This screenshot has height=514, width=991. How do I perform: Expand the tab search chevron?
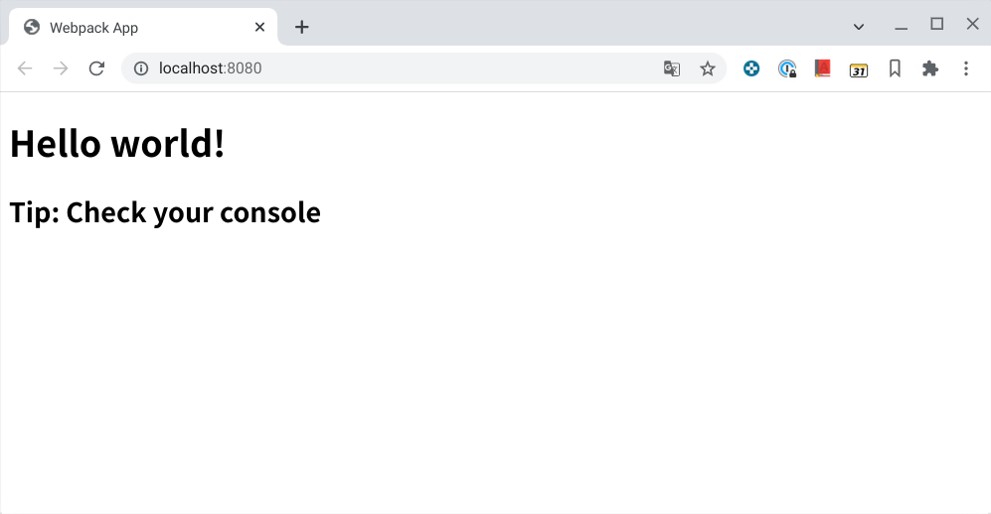tap(859, 27)
